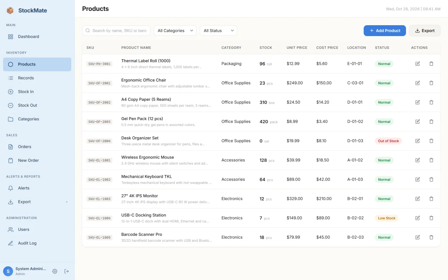The width and height of the screenshot is (448, 280).
Task: Edit Wireless Ergonomic Mouse product
Action: (x=418, y=160)
